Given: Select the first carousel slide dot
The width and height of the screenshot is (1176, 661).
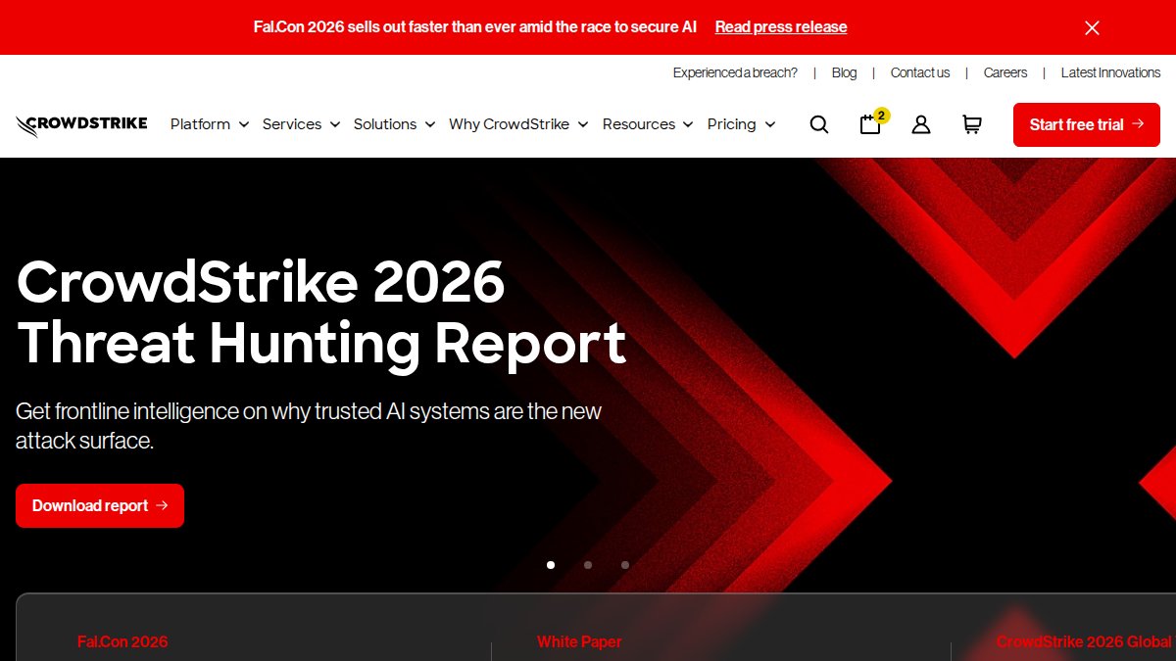Looking at the screenshot, I should coord(551,565).
